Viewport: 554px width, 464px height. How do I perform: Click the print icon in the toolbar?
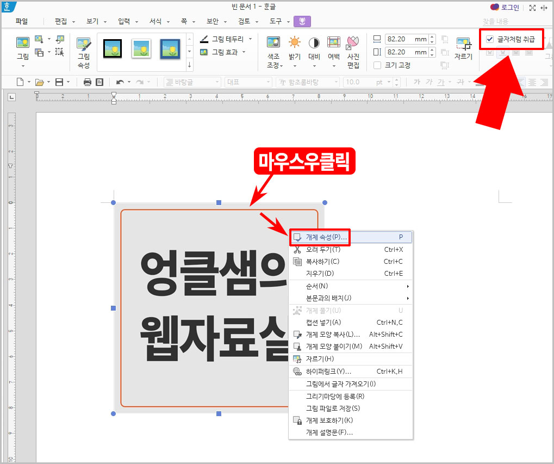pos(87,82)
